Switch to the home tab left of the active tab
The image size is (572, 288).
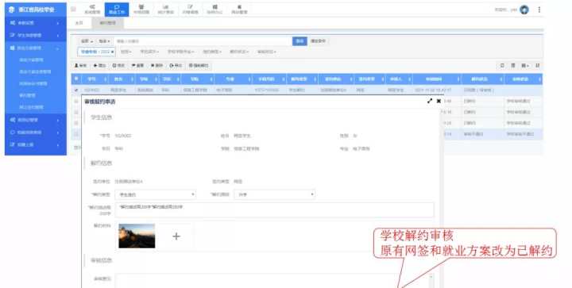(79, 23)
